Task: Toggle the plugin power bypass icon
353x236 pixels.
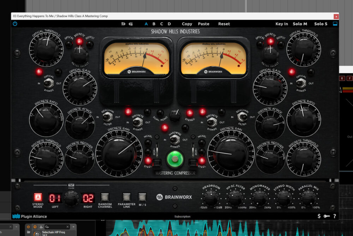Action: 15,24
